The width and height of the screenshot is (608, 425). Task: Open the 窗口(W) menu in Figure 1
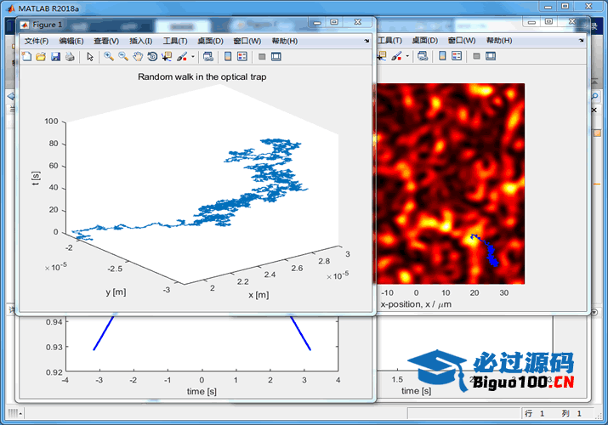[x=247, y=41]
